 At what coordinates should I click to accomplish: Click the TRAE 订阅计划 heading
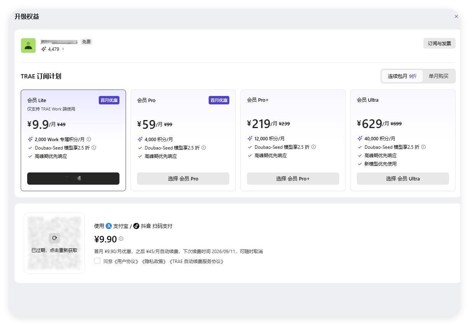coord(41,76)
